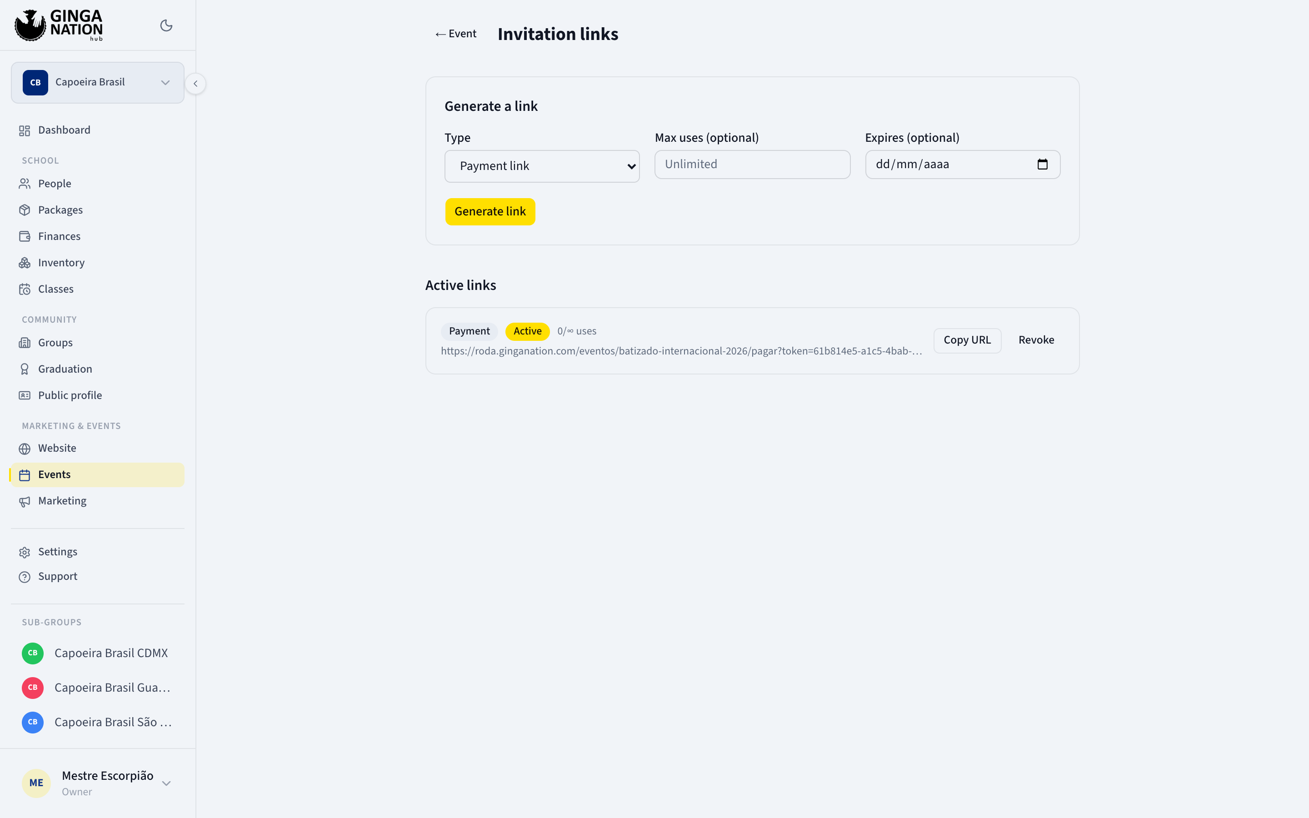Open the Website globe icon

point(25,449)
